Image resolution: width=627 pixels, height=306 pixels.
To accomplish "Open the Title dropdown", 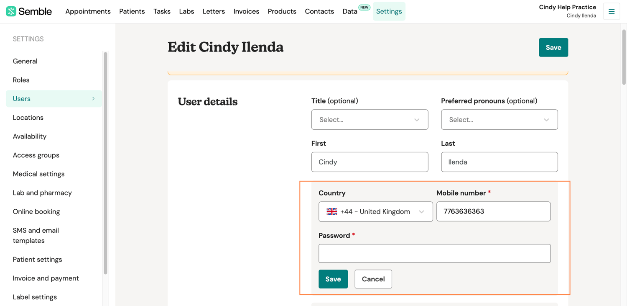I will tap(370, 120).
